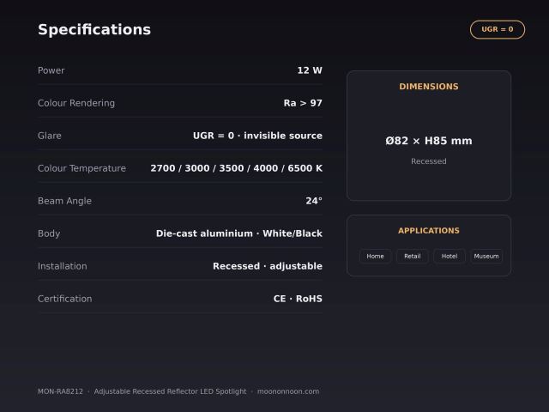549x412 pixels.
Task: Click the Specifications heading
Action: pyautogui.click(x=94, y=30)
